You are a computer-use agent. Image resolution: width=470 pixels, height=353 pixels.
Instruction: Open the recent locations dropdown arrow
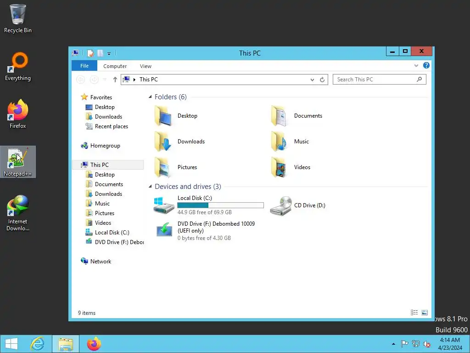pos(105,80)
